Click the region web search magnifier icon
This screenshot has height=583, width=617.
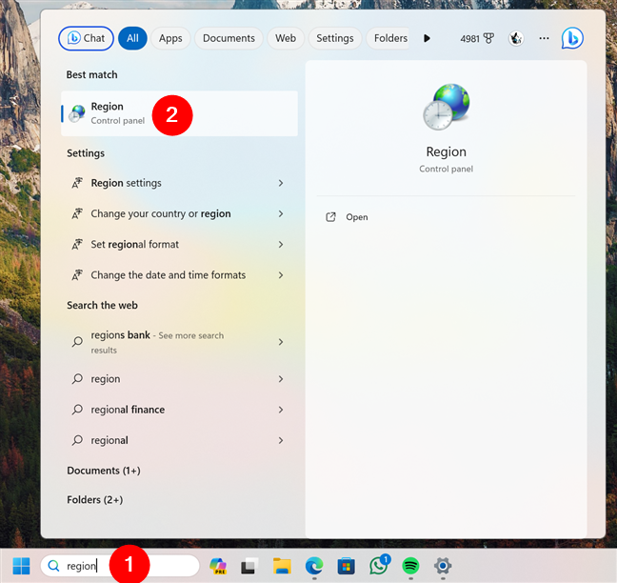click(77, 379)
